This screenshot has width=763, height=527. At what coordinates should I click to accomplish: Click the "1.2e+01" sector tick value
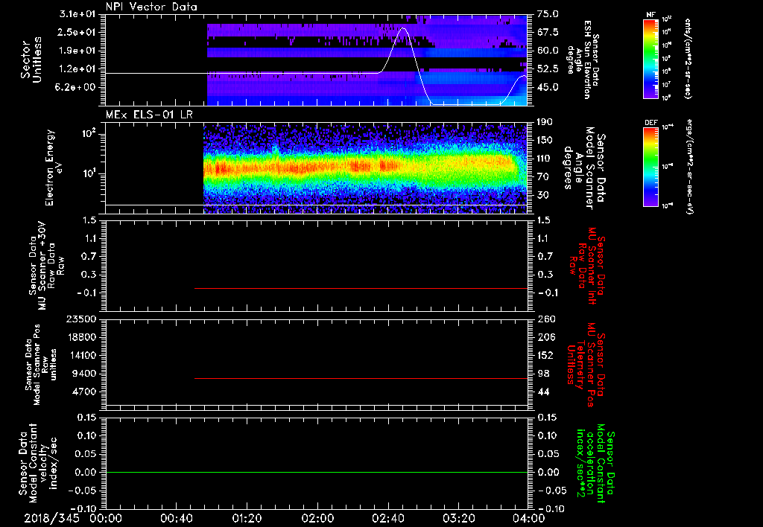tap(77, 69)
